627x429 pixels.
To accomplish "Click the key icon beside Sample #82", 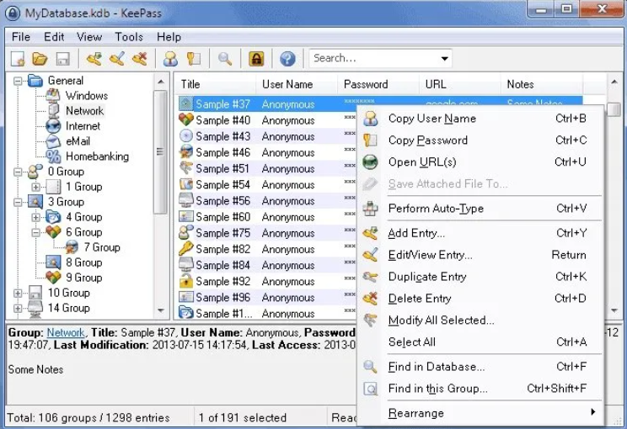I will point(186,249).
